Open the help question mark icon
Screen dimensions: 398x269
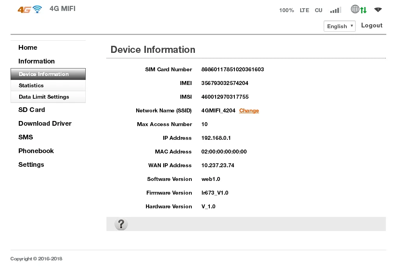121,224
